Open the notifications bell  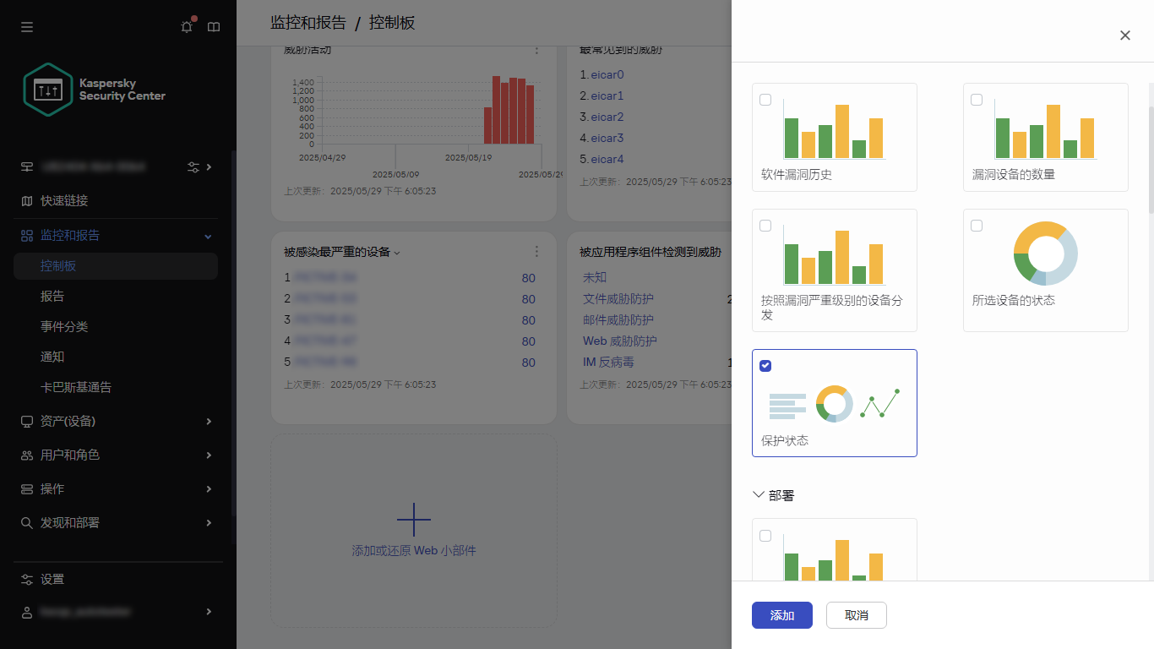186,27
